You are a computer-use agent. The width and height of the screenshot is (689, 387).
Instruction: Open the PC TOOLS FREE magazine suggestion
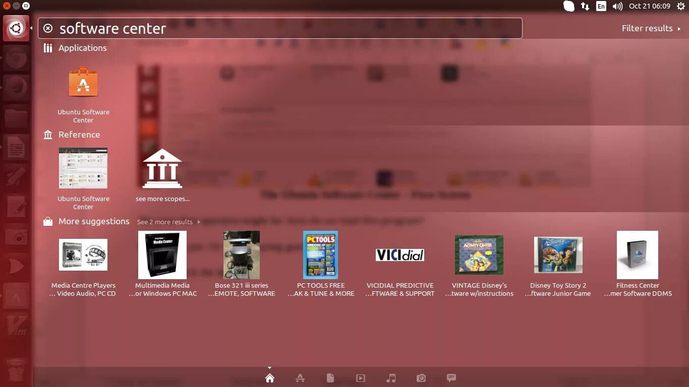click(321, 255)
